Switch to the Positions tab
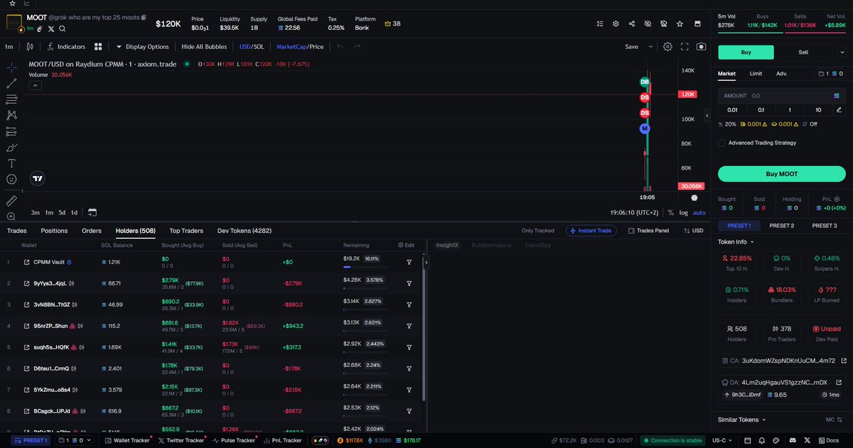Screen dimensions: 853x448 pyautogui.click(x=54, y=231)
